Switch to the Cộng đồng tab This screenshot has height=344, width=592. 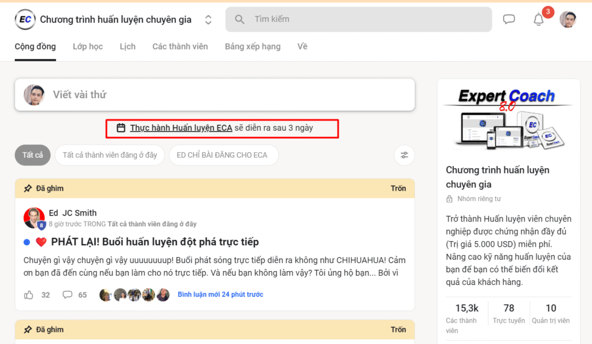35,46
